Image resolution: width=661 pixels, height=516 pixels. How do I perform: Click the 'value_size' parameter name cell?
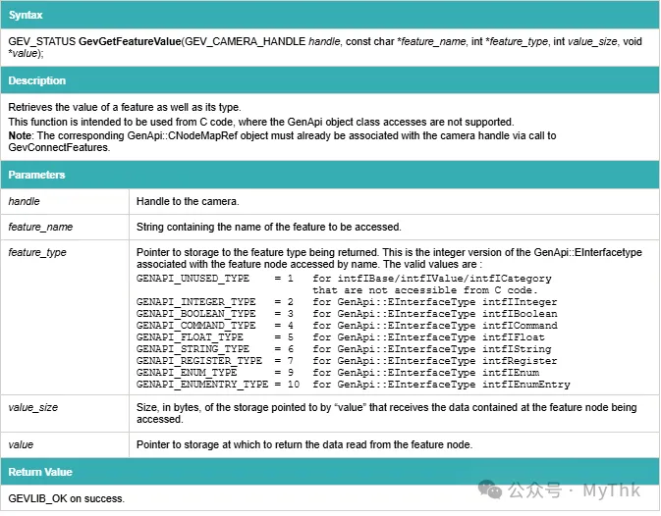[x=65, y=413]
